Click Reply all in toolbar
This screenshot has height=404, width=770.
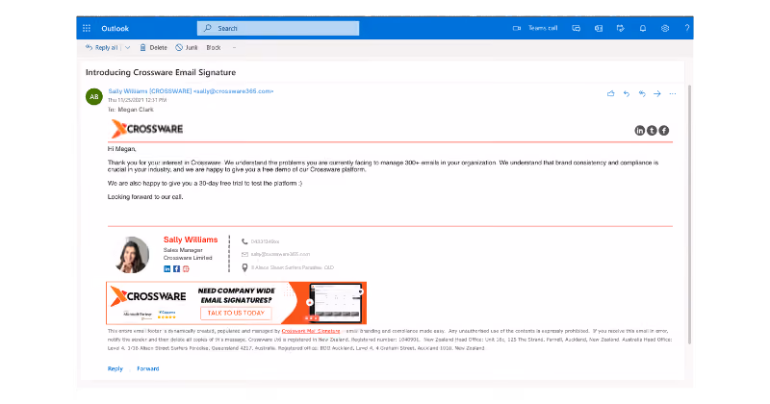(102, 48)
